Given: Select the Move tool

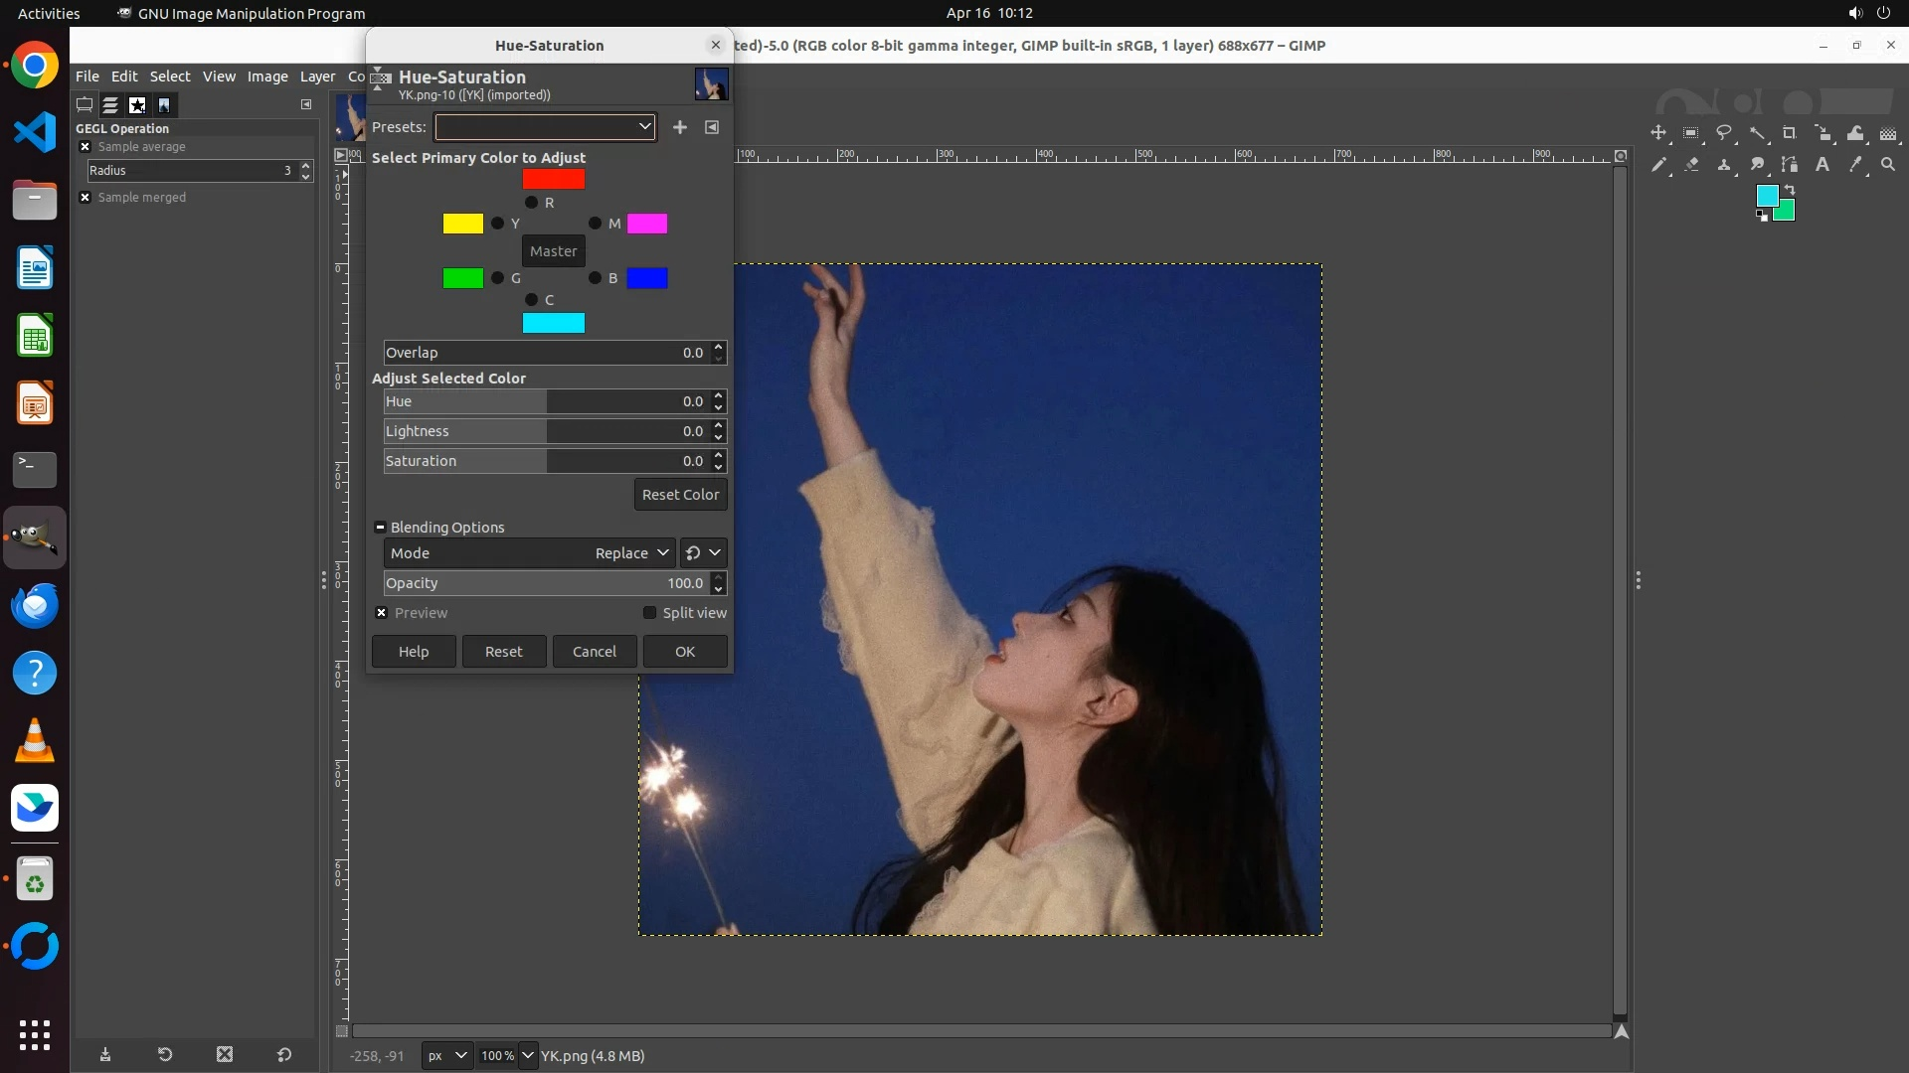Looking at the screenshot, I should 1657,133.
